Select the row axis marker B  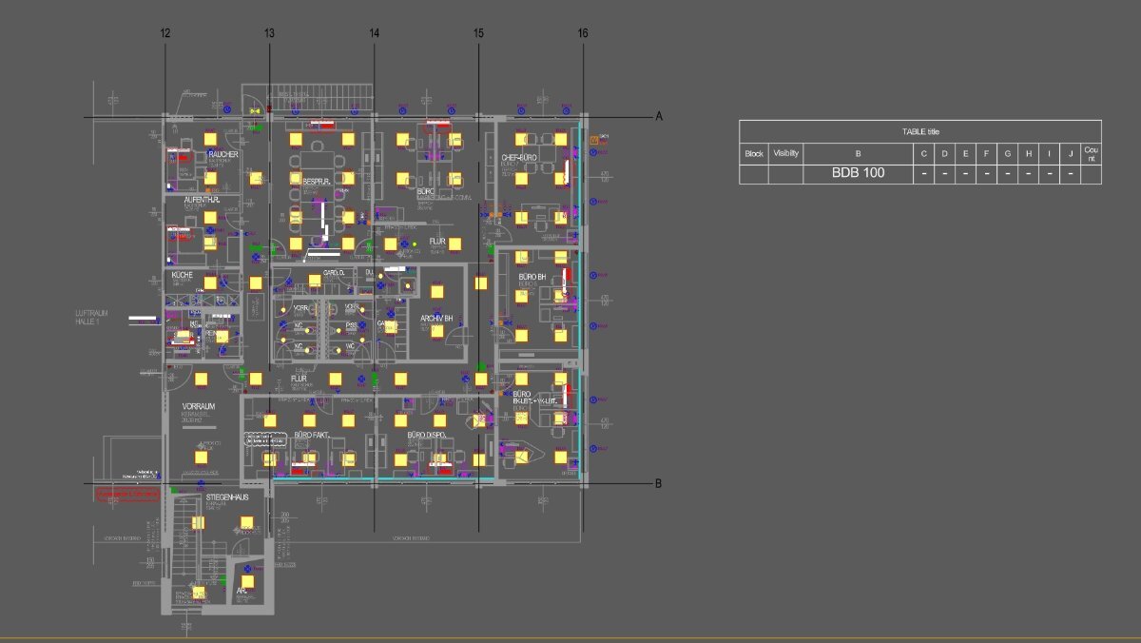point(658,483)
